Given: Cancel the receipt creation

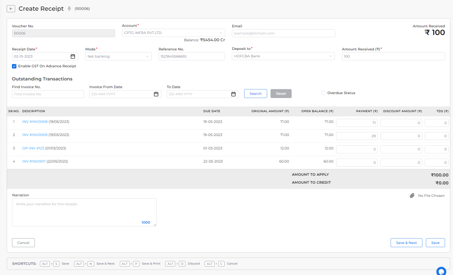Looking at the screenshot, I should click(x=23, y=242).
